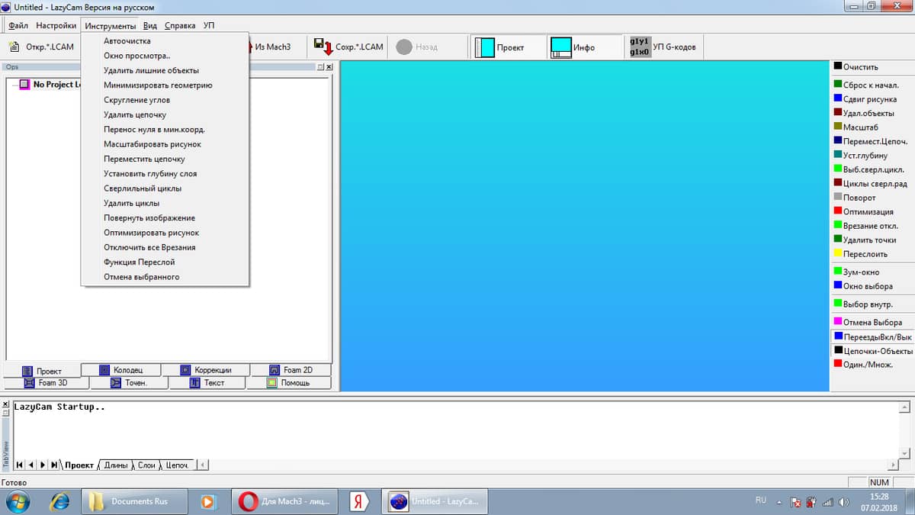The height and width of the screenshot is (515, 915).
Task: Switch to the Слои bottom tab
Action: point(146,465)
